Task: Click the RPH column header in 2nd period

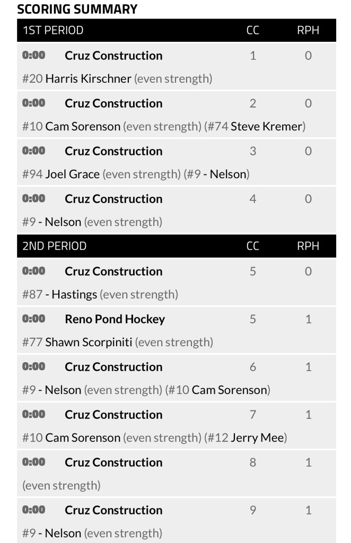Action: tap(308, 246)
